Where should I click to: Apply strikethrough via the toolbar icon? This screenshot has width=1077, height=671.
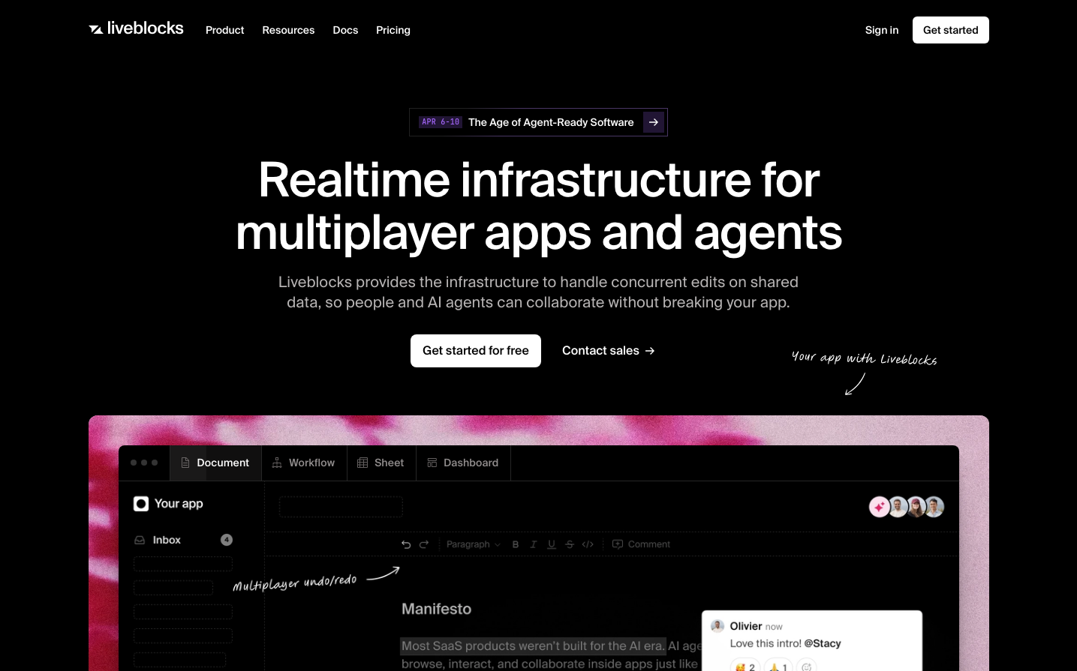(570, 544)
